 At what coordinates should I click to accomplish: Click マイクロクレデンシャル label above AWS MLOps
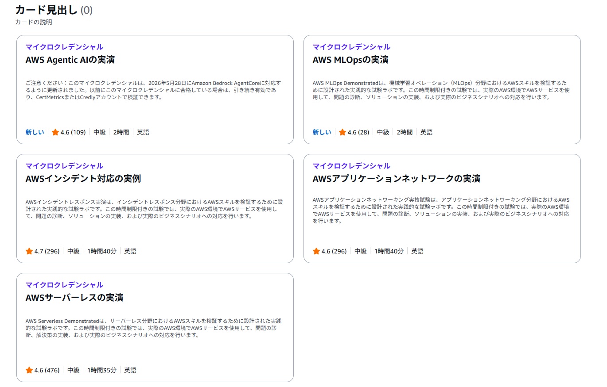[351, 47]
